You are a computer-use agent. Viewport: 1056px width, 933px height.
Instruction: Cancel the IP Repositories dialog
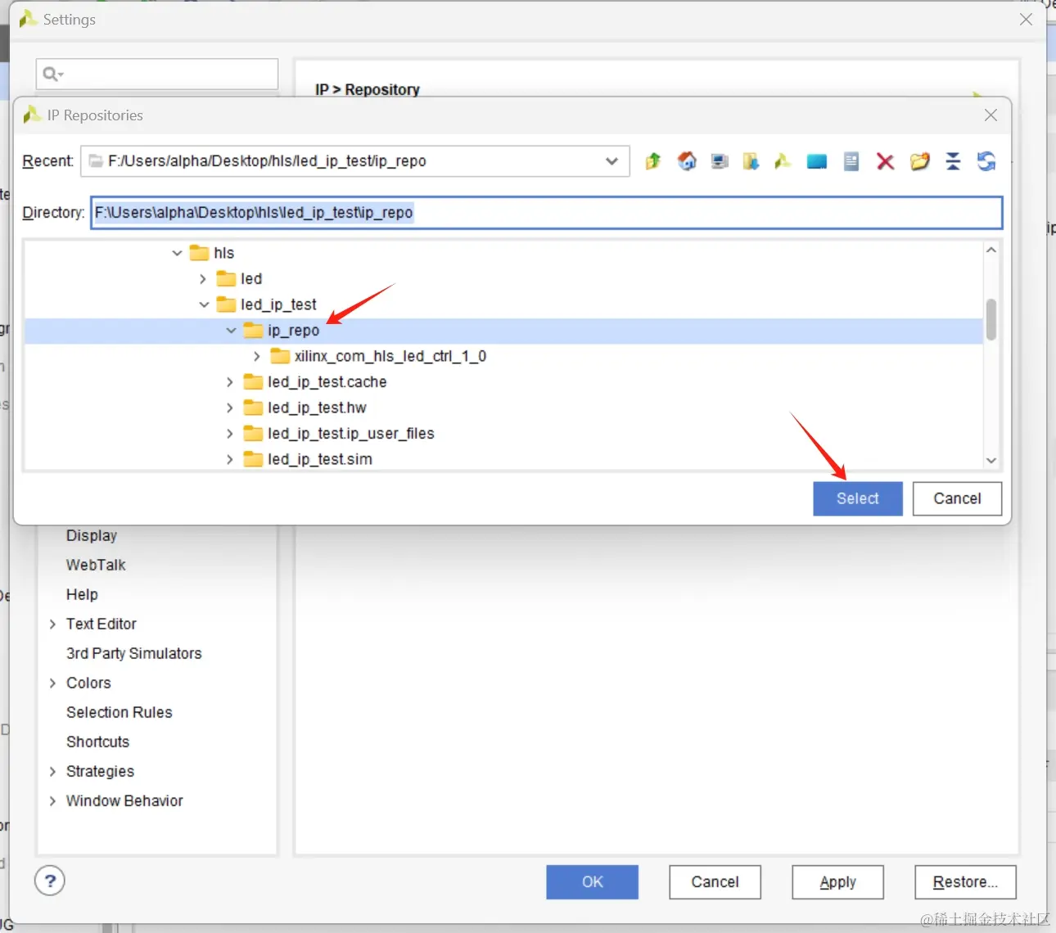tap(957, 498)
